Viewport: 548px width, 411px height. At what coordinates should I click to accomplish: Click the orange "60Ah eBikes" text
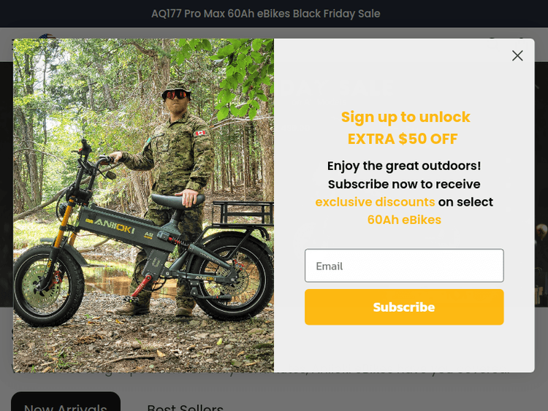[404, 220]
